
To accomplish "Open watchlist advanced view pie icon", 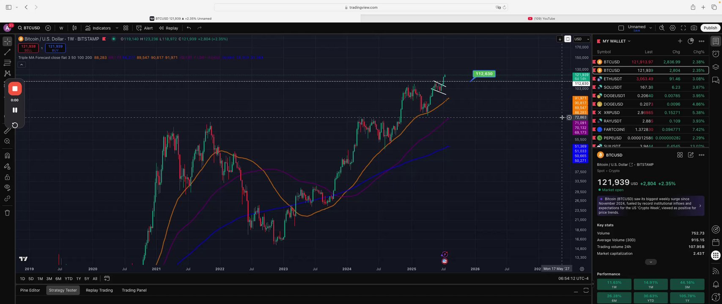I will pyautogui.click(x=691, y=41).
